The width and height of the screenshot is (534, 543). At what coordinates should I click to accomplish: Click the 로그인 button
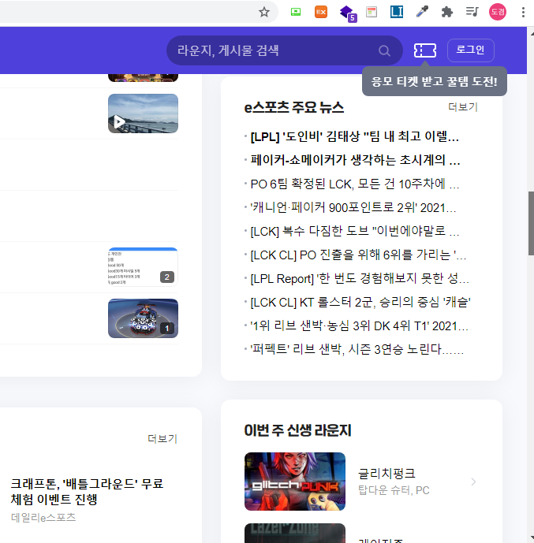click(471, 50)
